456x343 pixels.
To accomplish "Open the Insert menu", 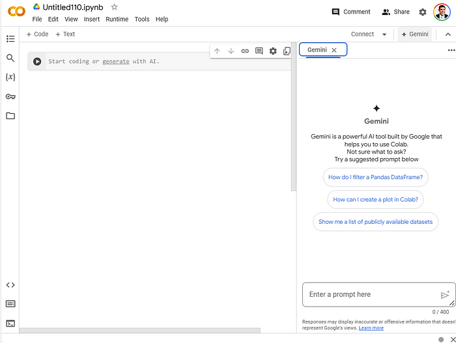I will (x=92, y=19).
